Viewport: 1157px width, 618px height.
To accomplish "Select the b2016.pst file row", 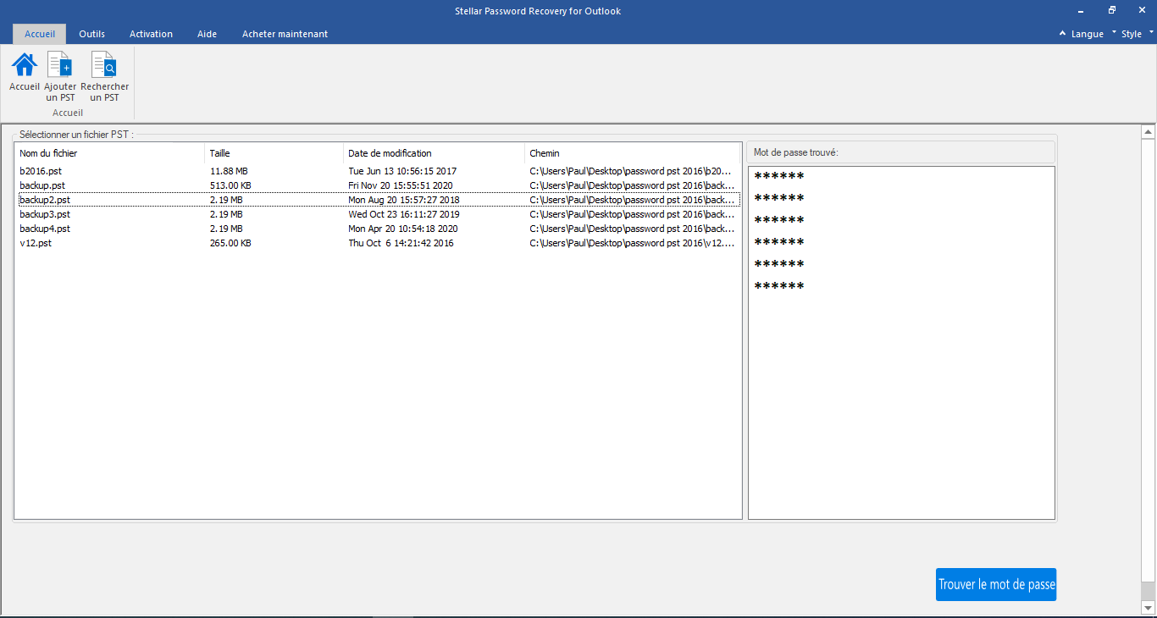I will coord(378,171).
